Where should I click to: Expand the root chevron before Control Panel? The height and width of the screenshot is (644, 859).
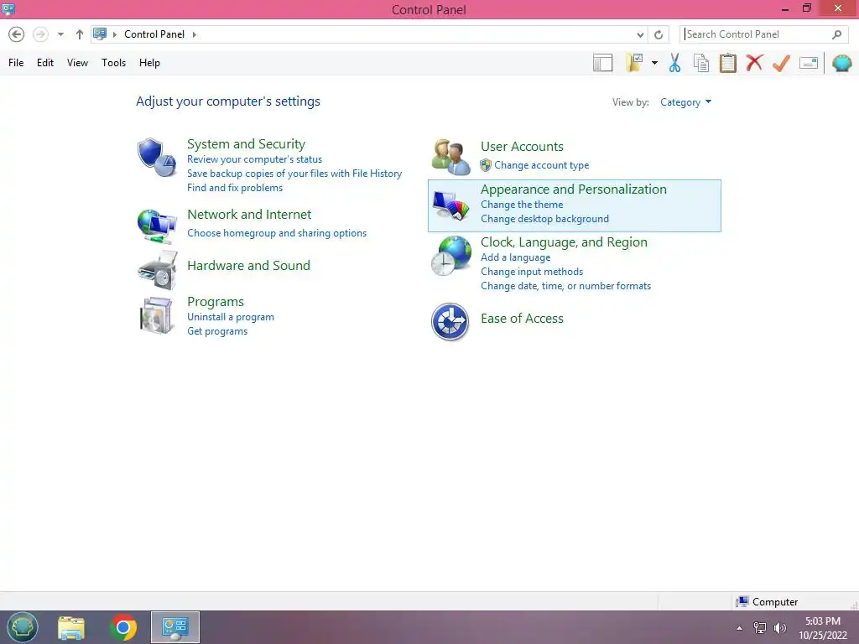pyautogui.click(x=114, y=34)
